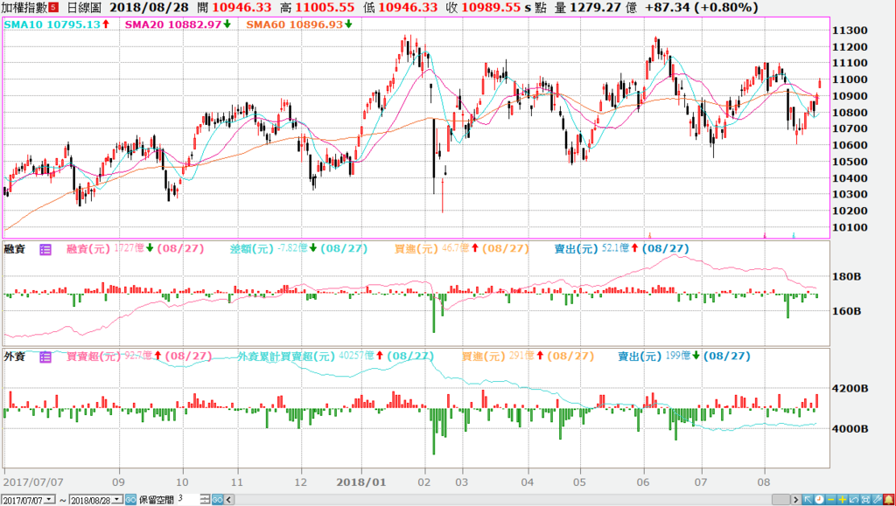Click the 保留空間 spinner stepper

205,500
